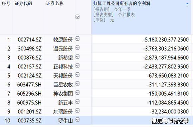
Task: Click row number 1
Action: pos(9,40)
